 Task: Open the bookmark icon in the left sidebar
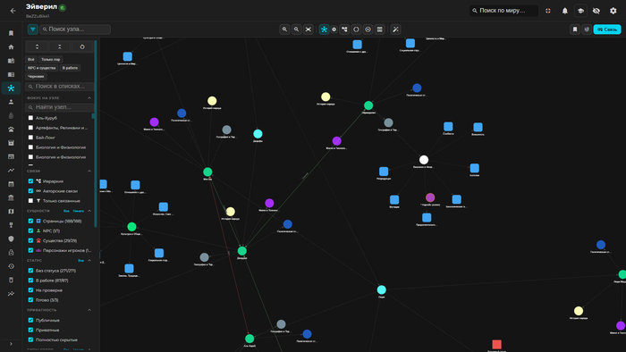coord(11,33)
